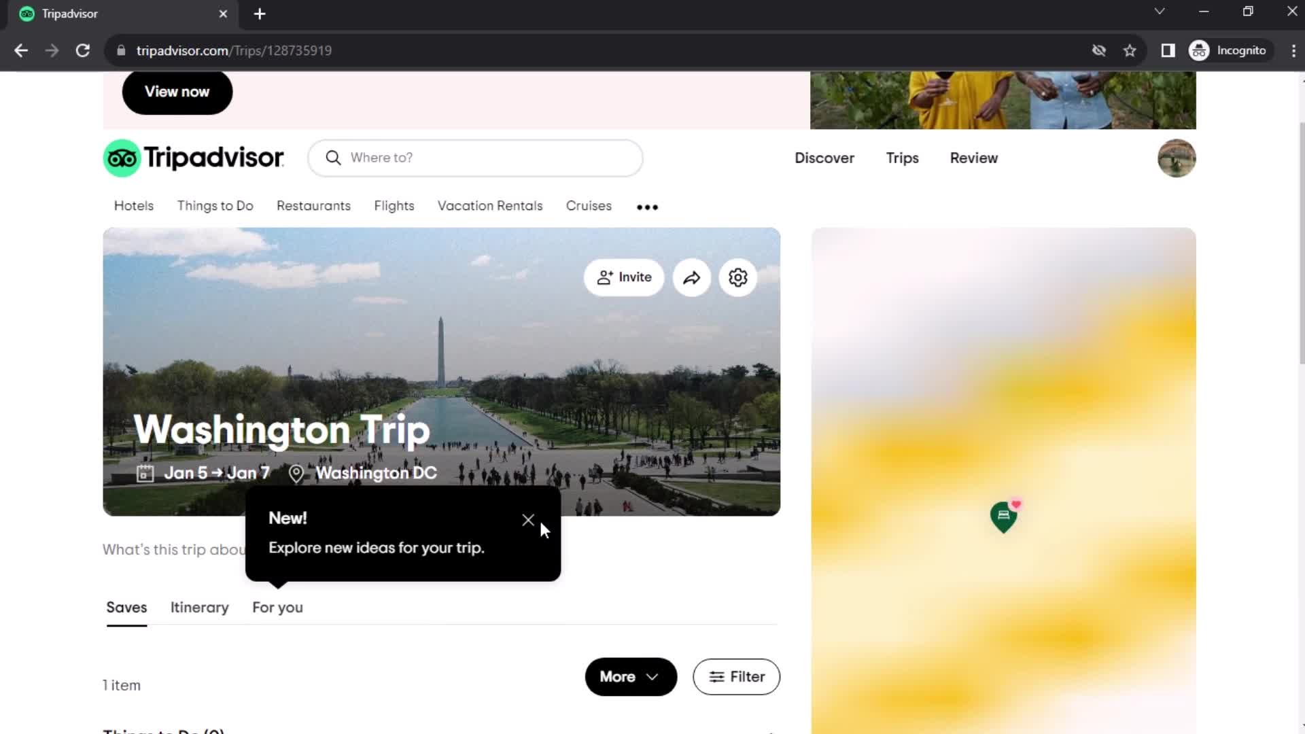The image size is (1305, 734).
Task: Select the Saves tab
Action: pos(126,608)
